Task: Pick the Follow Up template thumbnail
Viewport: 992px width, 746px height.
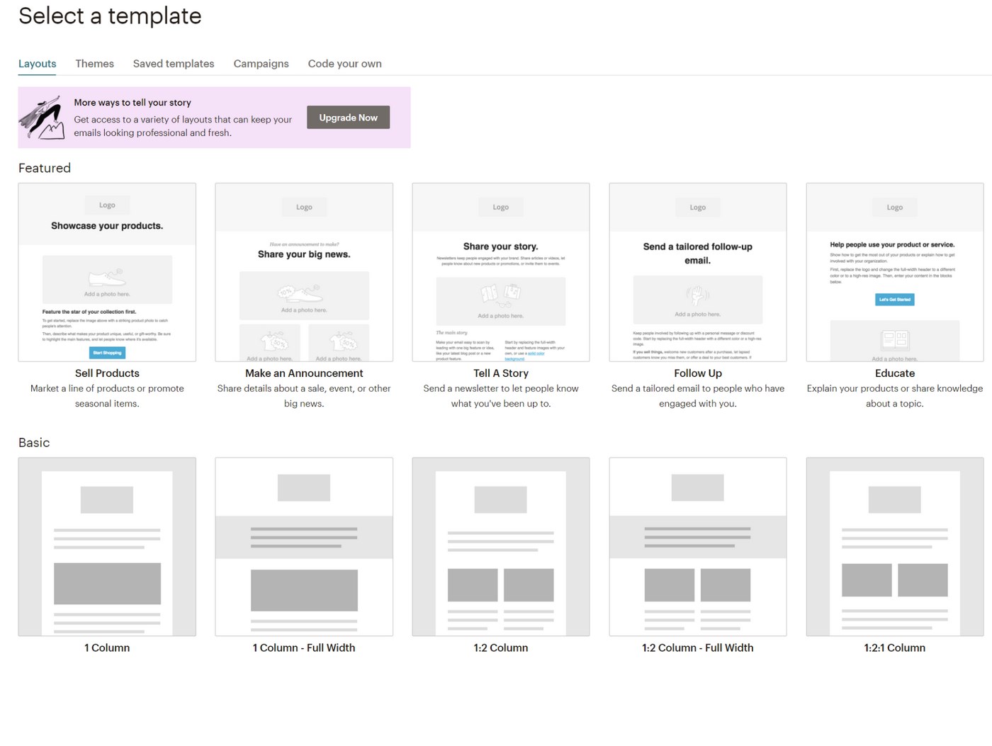Action: [698, 272]
